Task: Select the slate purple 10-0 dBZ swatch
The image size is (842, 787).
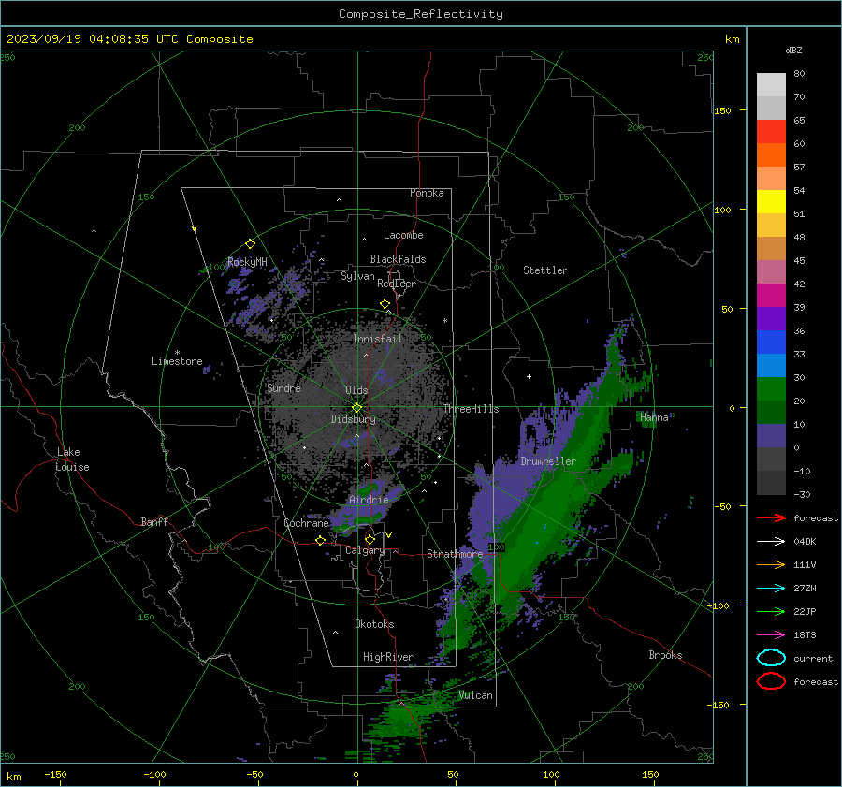Action: point(771,436)
